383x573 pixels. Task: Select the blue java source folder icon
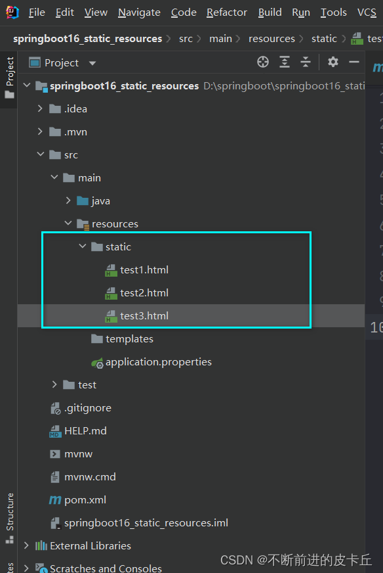(x=83, y=201)
